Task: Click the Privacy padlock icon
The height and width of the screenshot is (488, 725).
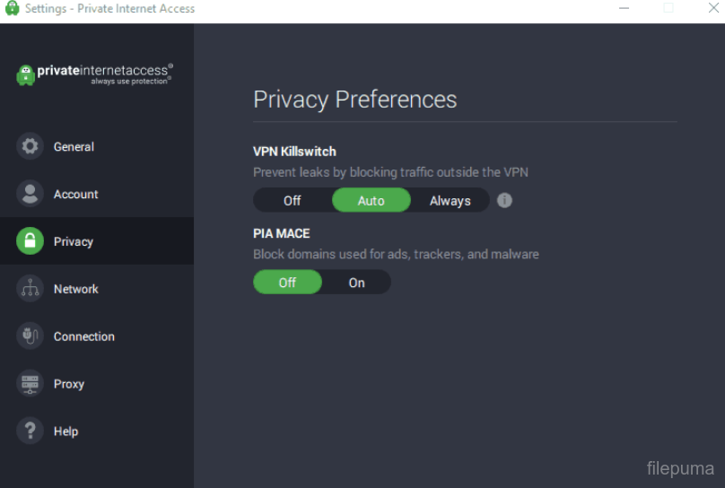Action: (30, 241)
